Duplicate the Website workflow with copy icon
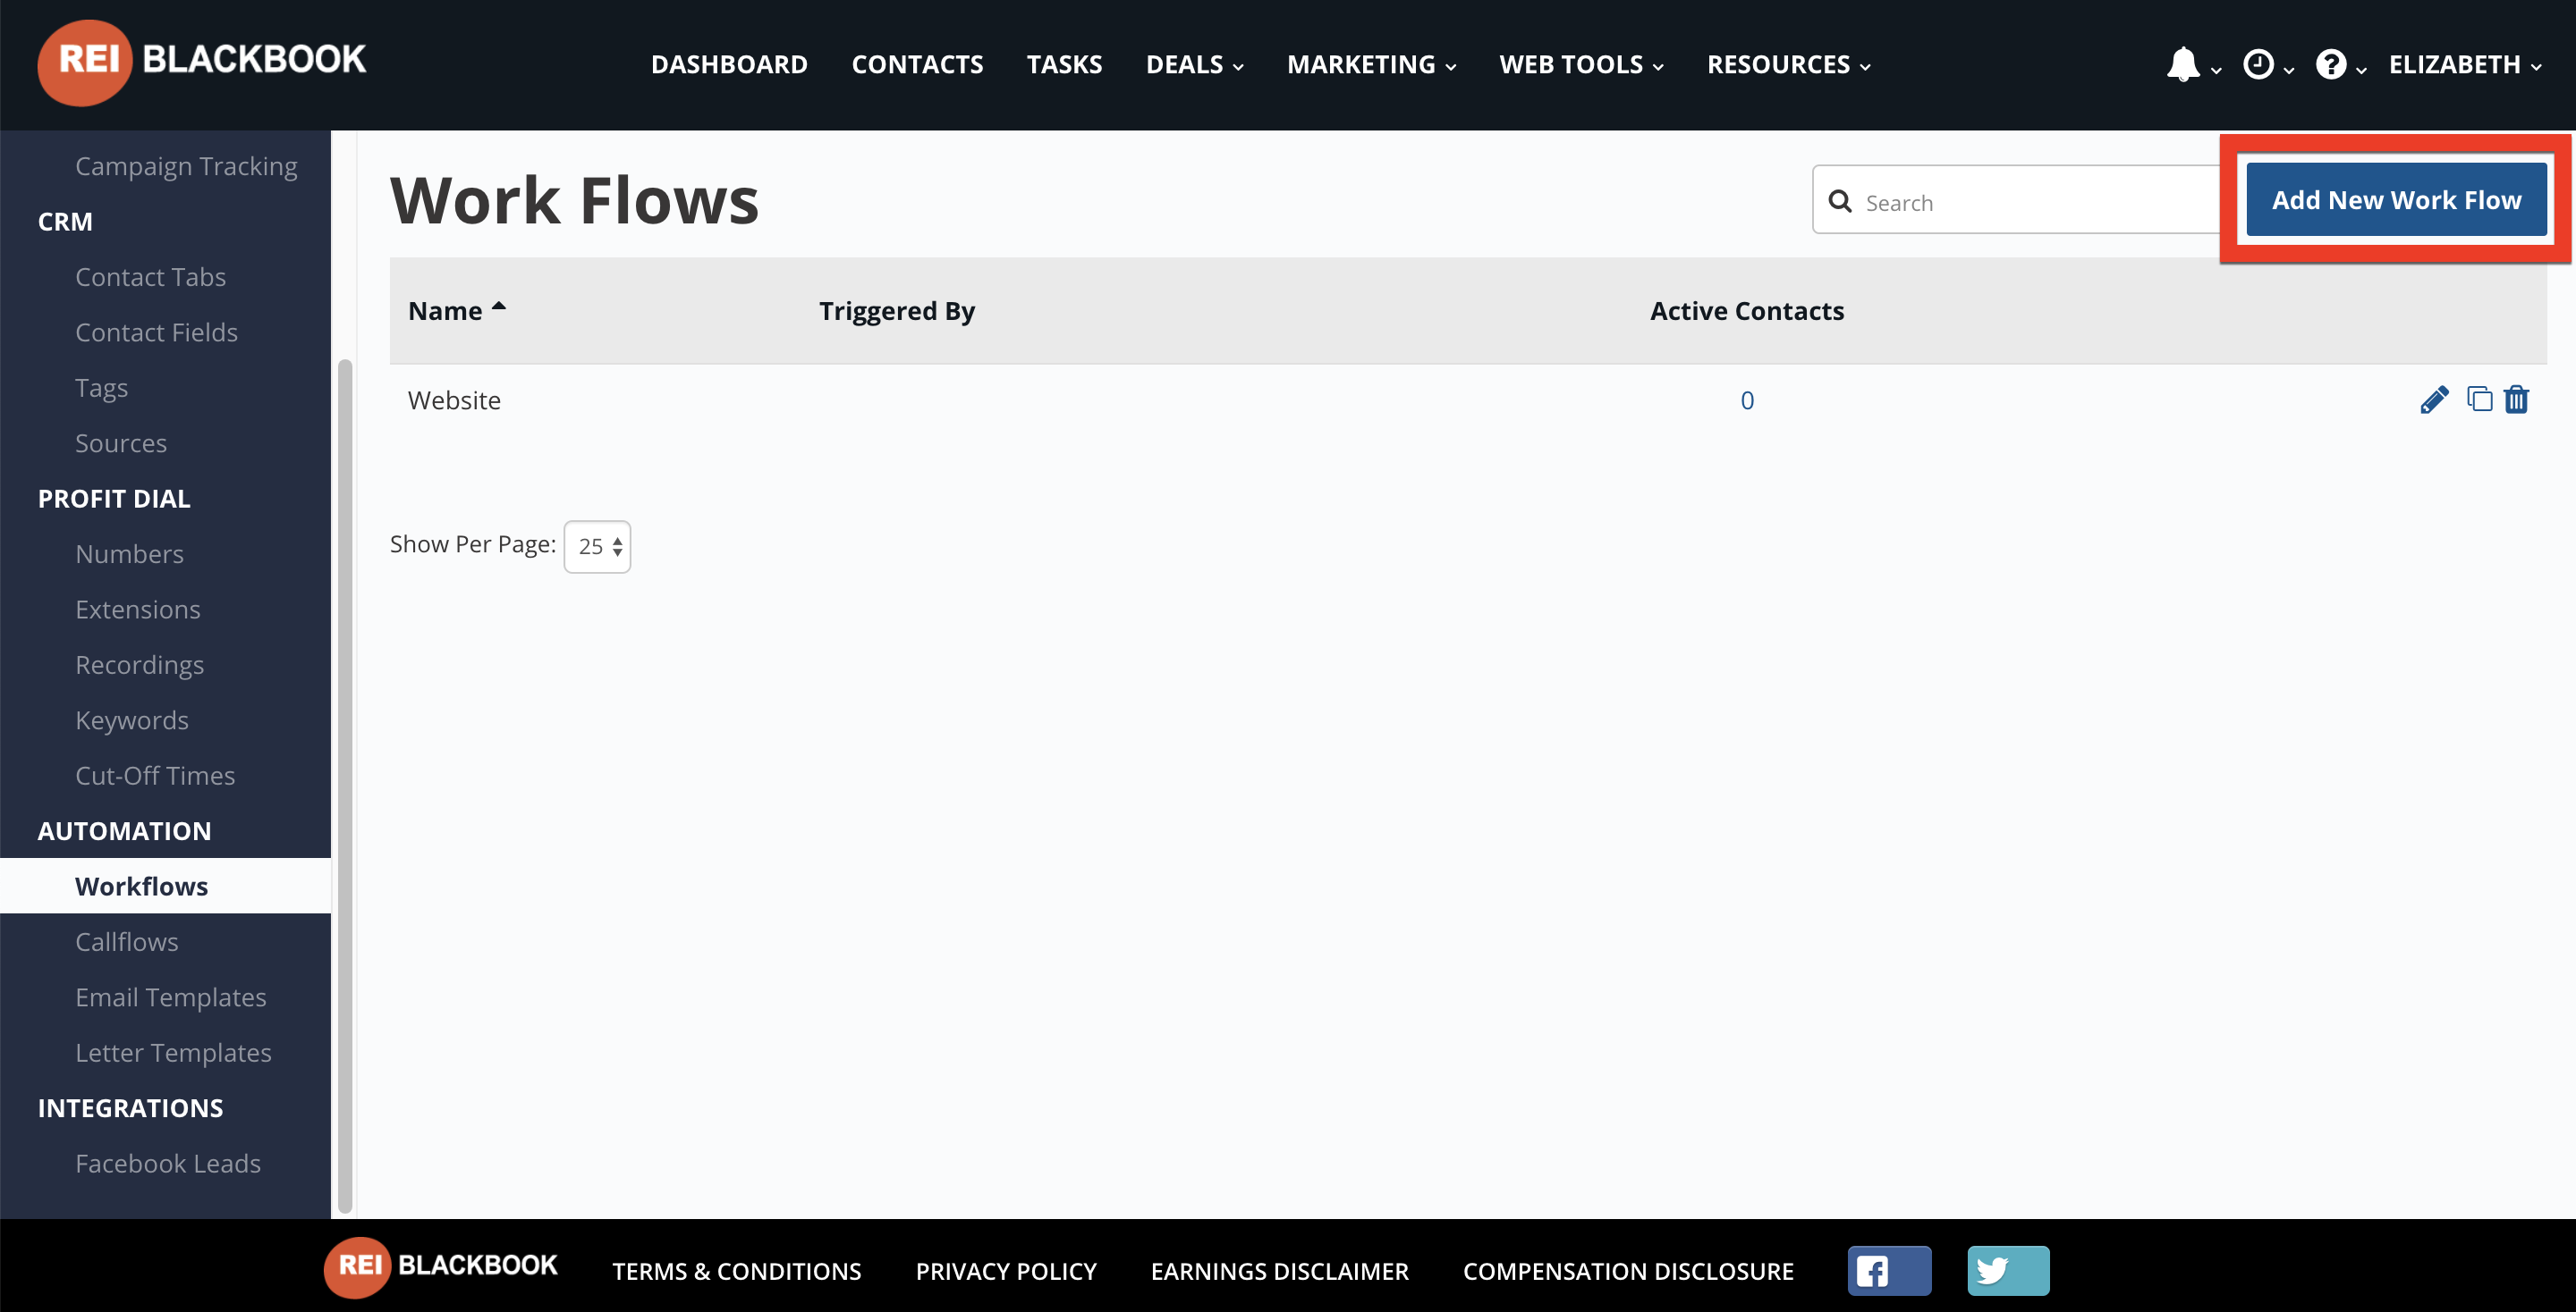This screenshot has width=2576, height=1312. click(x=2479, y=399)
